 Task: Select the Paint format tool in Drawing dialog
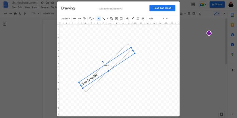[x=84, y=19]
